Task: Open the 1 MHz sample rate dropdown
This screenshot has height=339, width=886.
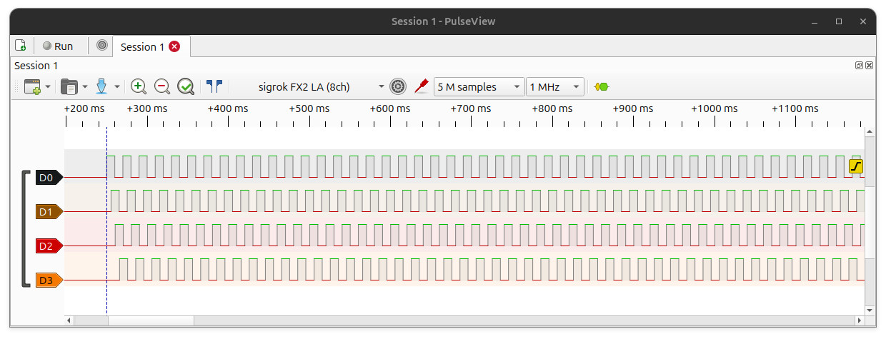Action: click(555, 87)
